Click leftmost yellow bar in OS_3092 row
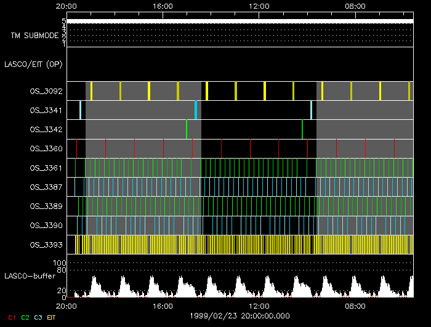 [91, 91]
